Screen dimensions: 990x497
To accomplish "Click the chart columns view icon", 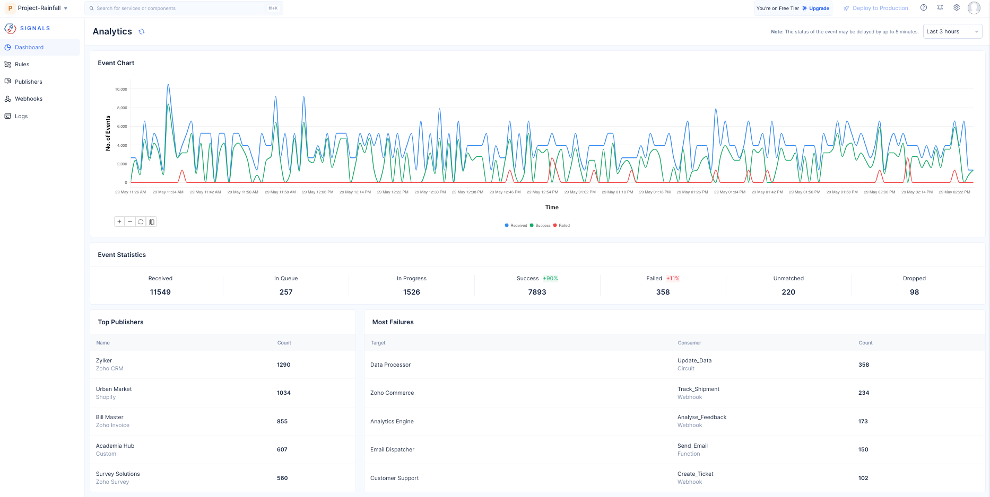I will (x=152, y=221).
